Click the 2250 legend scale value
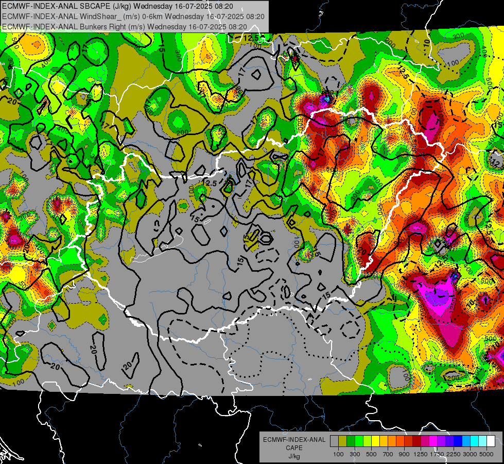Screen dimensions: 504x464 [454, 454]
